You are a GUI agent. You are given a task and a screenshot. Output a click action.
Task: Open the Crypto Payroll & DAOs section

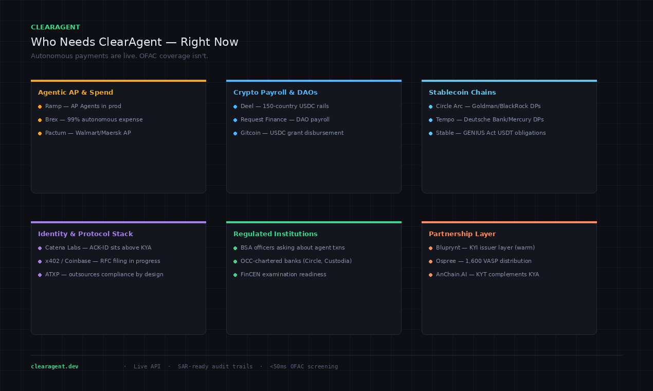click(276, 93)
